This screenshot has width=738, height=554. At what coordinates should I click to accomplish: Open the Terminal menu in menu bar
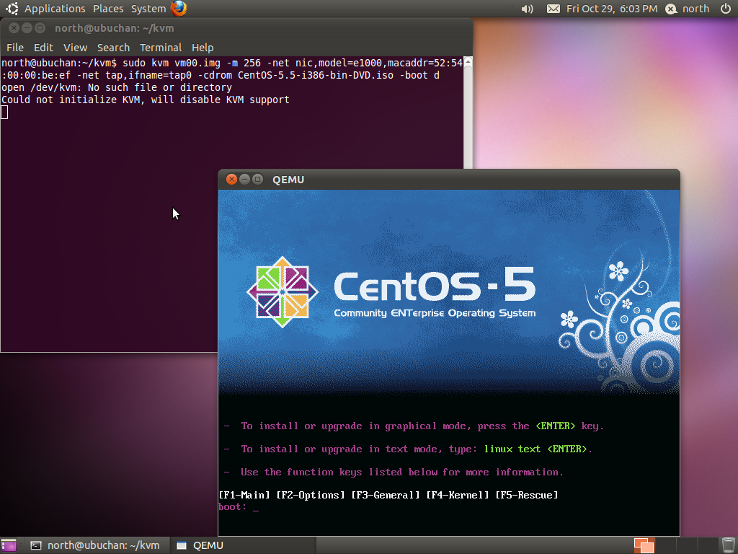161,48
